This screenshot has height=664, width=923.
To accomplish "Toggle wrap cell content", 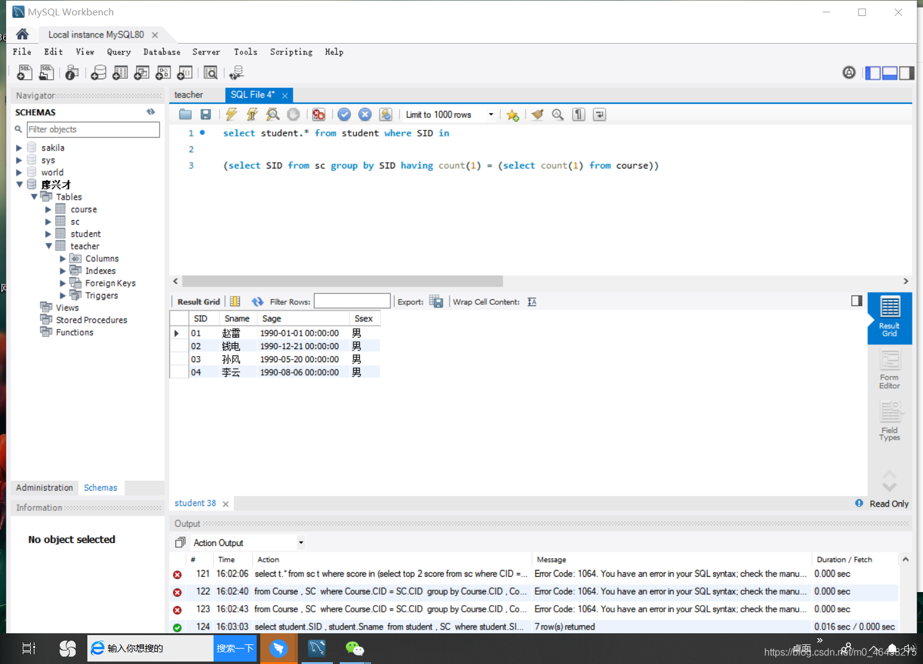I will pos(532,302).
